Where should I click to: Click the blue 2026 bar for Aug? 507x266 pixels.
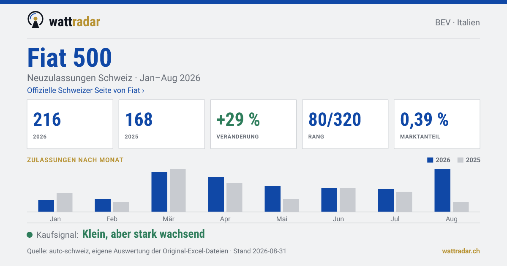442,190
